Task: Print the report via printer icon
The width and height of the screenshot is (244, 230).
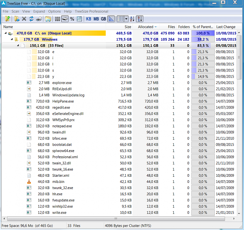Action: point(39,19)
